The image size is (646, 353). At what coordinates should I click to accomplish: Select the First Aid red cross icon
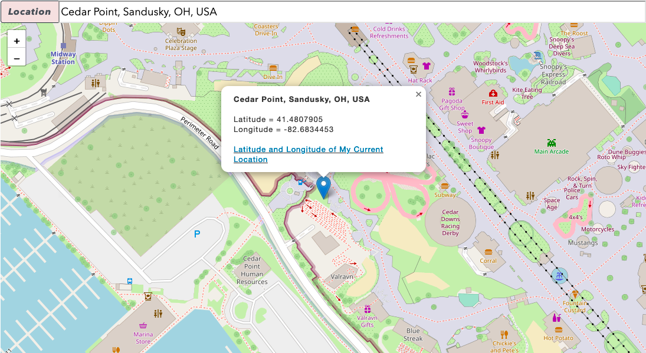click(x=493, y=93)
